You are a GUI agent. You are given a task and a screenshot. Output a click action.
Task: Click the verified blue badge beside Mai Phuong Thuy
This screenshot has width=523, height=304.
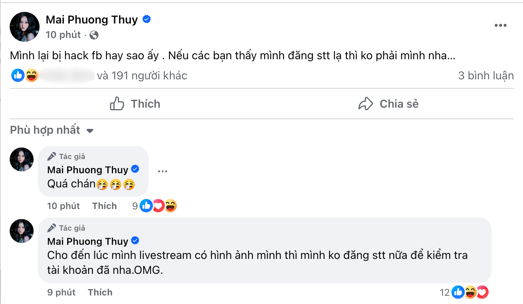[147, 19]
